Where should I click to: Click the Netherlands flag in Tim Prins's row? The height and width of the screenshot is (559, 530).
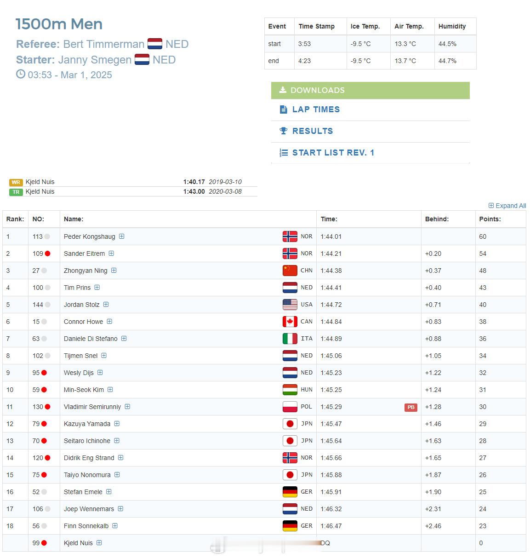click(x=290, y=288)
